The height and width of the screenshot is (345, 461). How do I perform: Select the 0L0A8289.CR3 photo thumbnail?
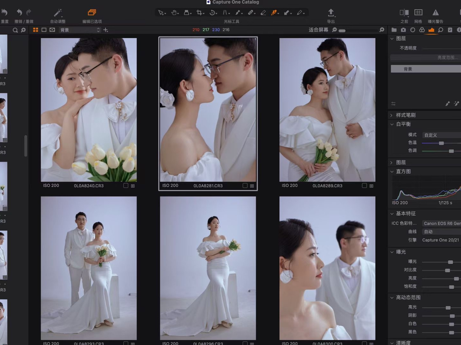tap(327, 110)
